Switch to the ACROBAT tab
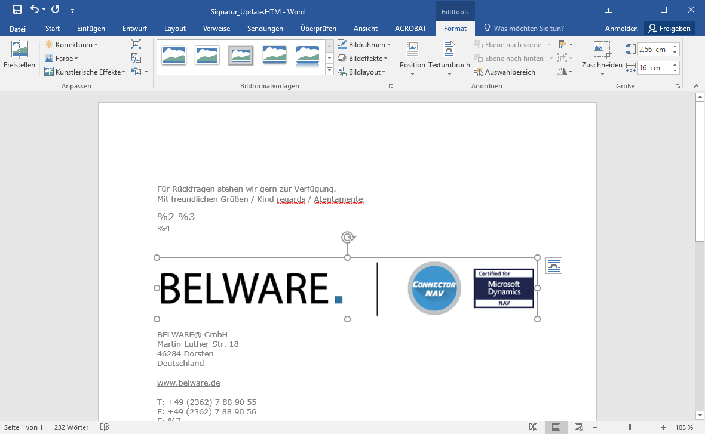Viewport: 705px width, 434px height. coord(410,29)
